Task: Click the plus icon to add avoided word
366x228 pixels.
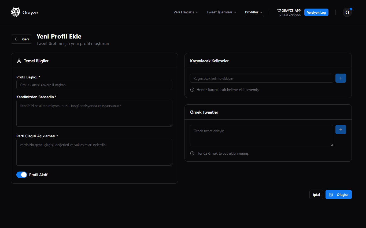Action: click(x=341, y=78)
